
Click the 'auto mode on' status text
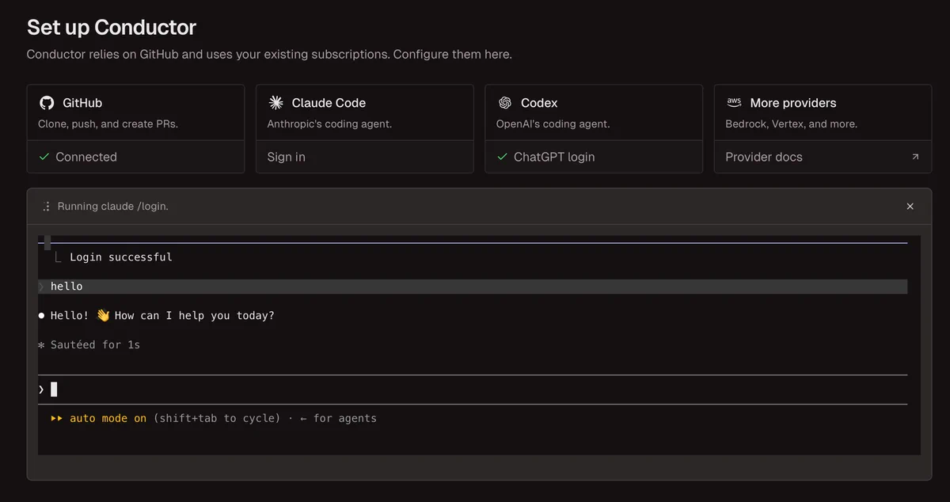[108, 418]
